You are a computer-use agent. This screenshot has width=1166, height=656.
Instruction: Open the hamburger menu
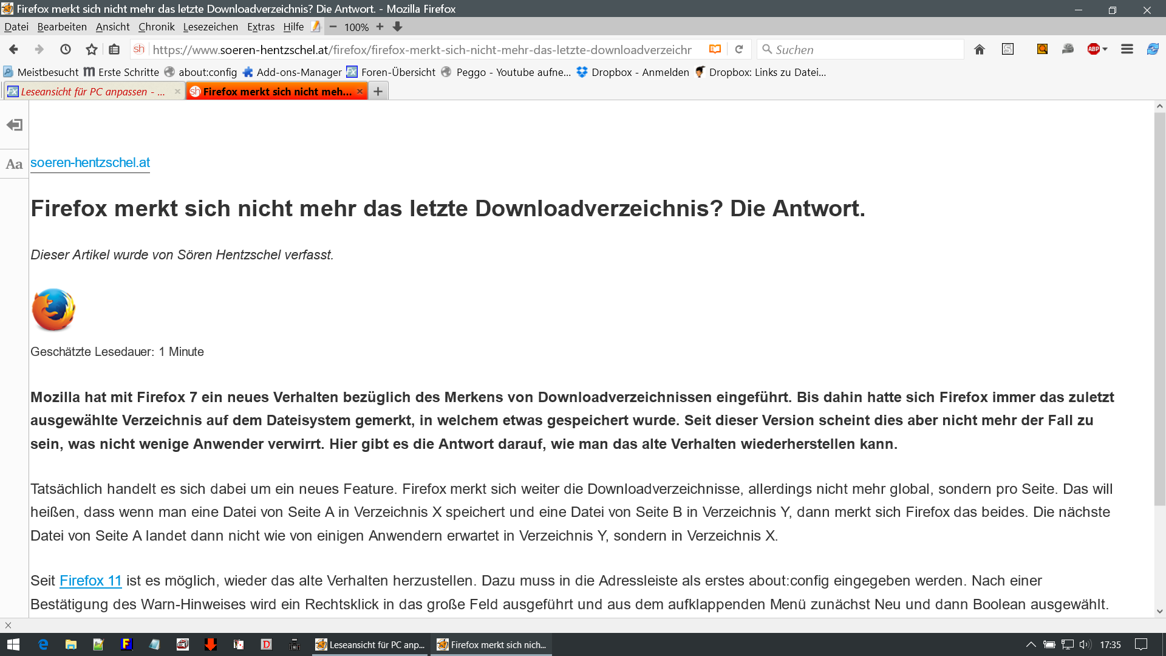(1127, 49)
